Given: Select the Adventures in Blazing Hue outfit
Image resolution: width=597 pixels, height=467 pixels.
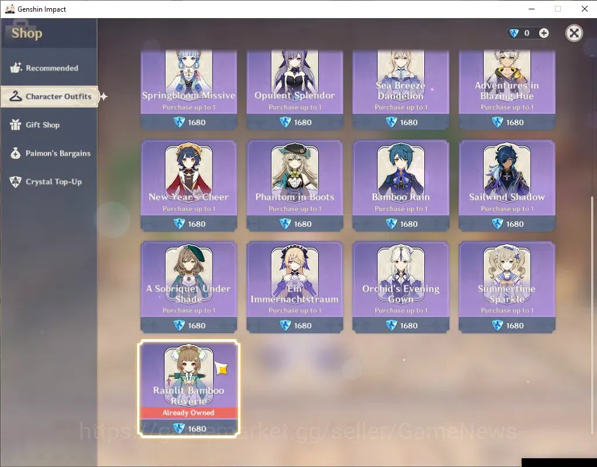Looking at the screenshot, I should click(x=507, y=89).
